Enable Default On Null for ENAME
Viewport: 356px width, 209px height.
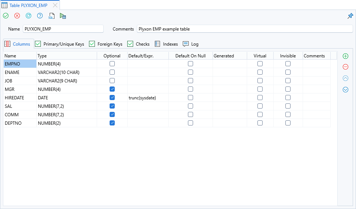pos(191,72)
